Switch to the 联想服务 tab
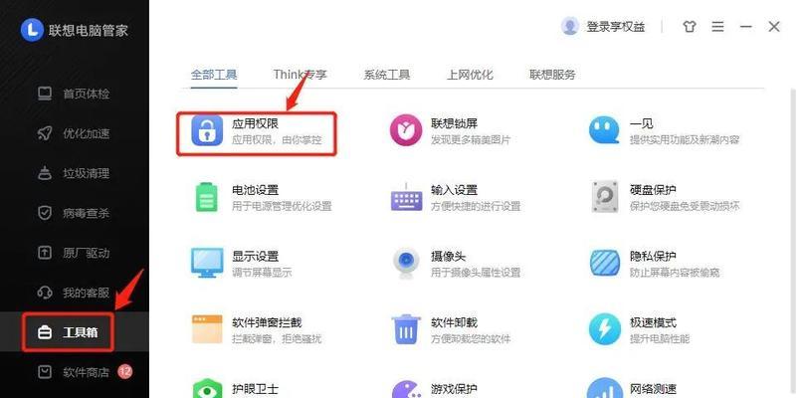This screenshot has width=804, height=398. 552,75
